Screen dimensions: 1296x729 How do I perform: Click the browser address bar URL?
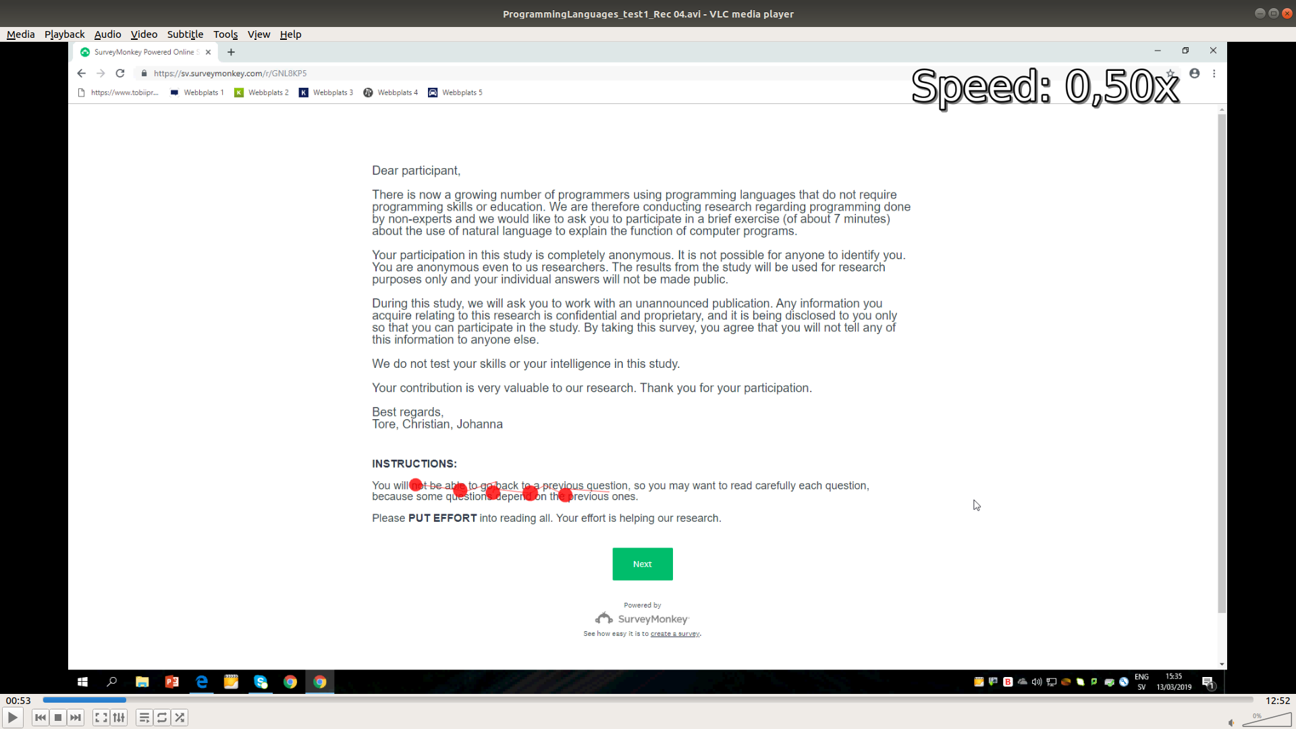pos(230,74)
